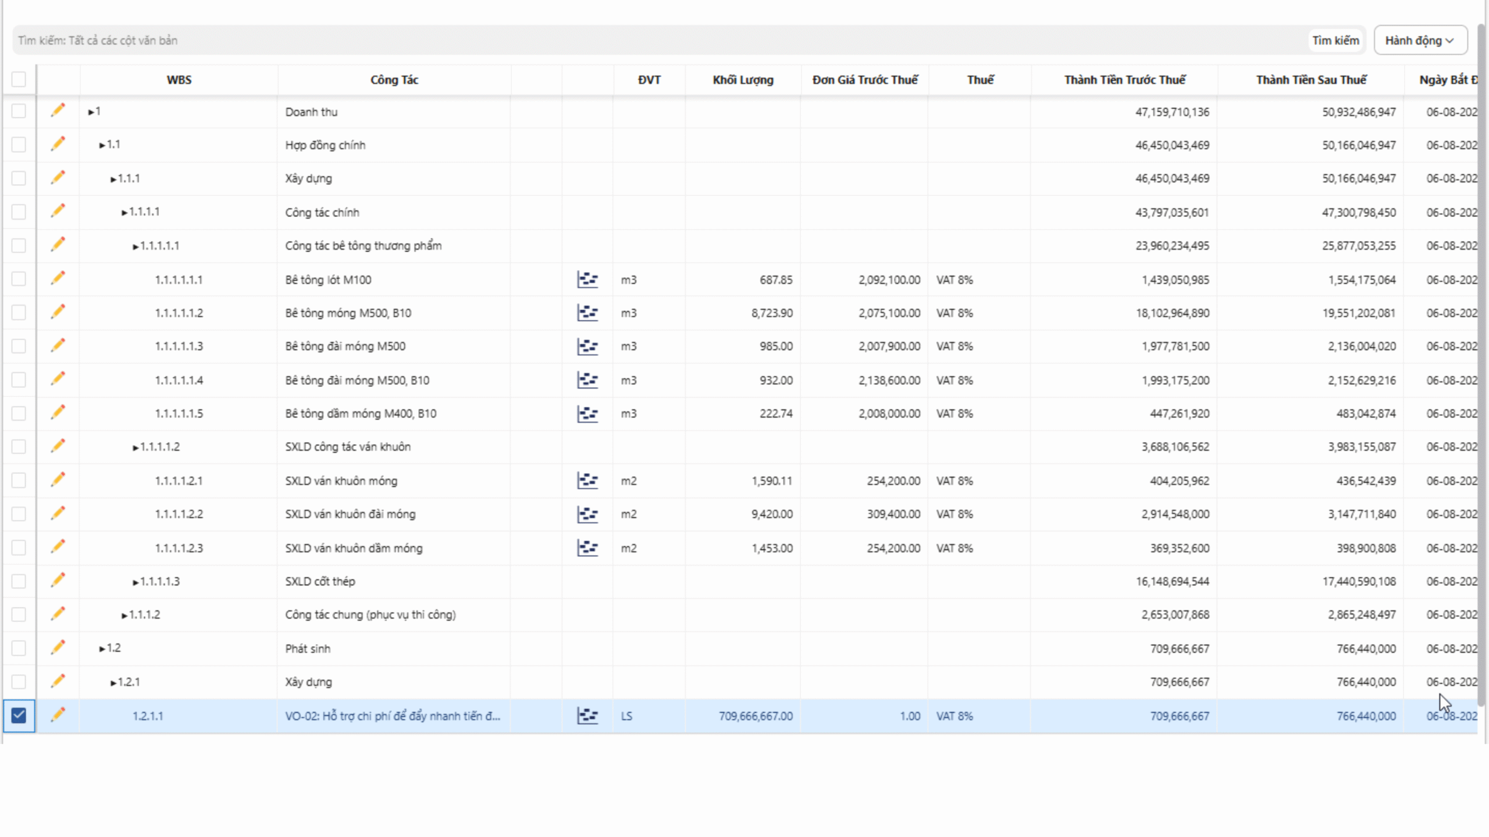Uncheck the checkbox for row 1.2.1.1

(x=19, y=715)
